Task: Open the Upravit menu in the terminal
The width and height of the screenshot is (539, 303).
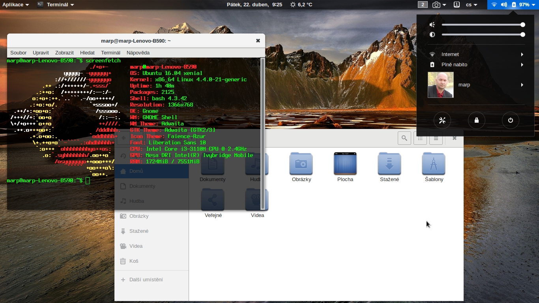Action: [x=41, y=52]
